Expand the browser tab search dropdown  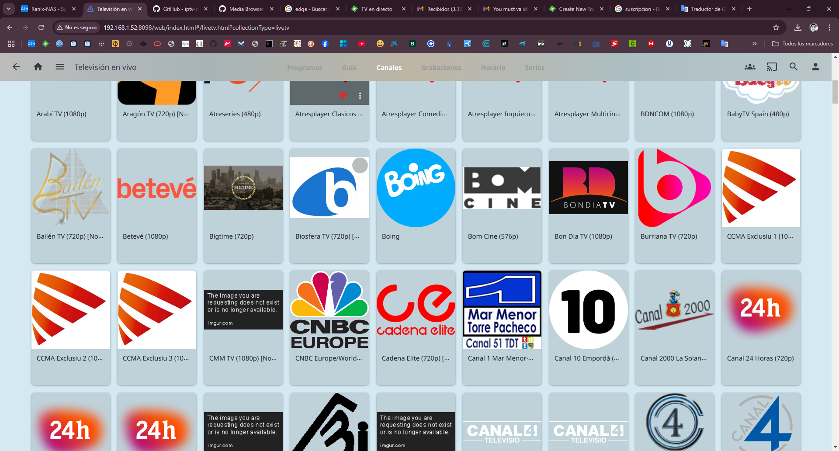[x=9, y=9]
